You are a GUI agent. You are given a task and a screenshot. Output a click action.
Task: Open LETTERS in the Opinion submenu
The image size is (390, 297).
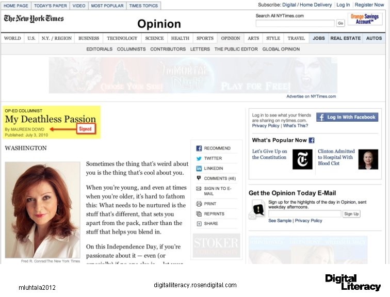200,49
